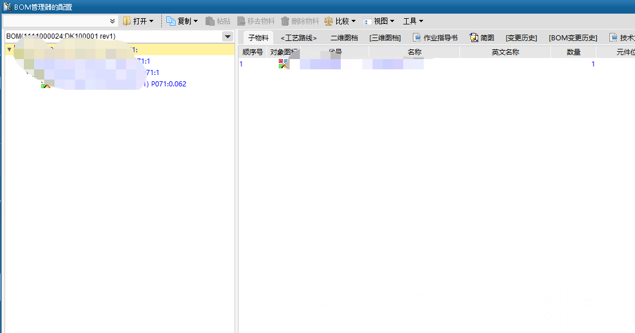Click the 对象图标 column header
The width and height of the screenshot is (635, 333).
point(283,52)
